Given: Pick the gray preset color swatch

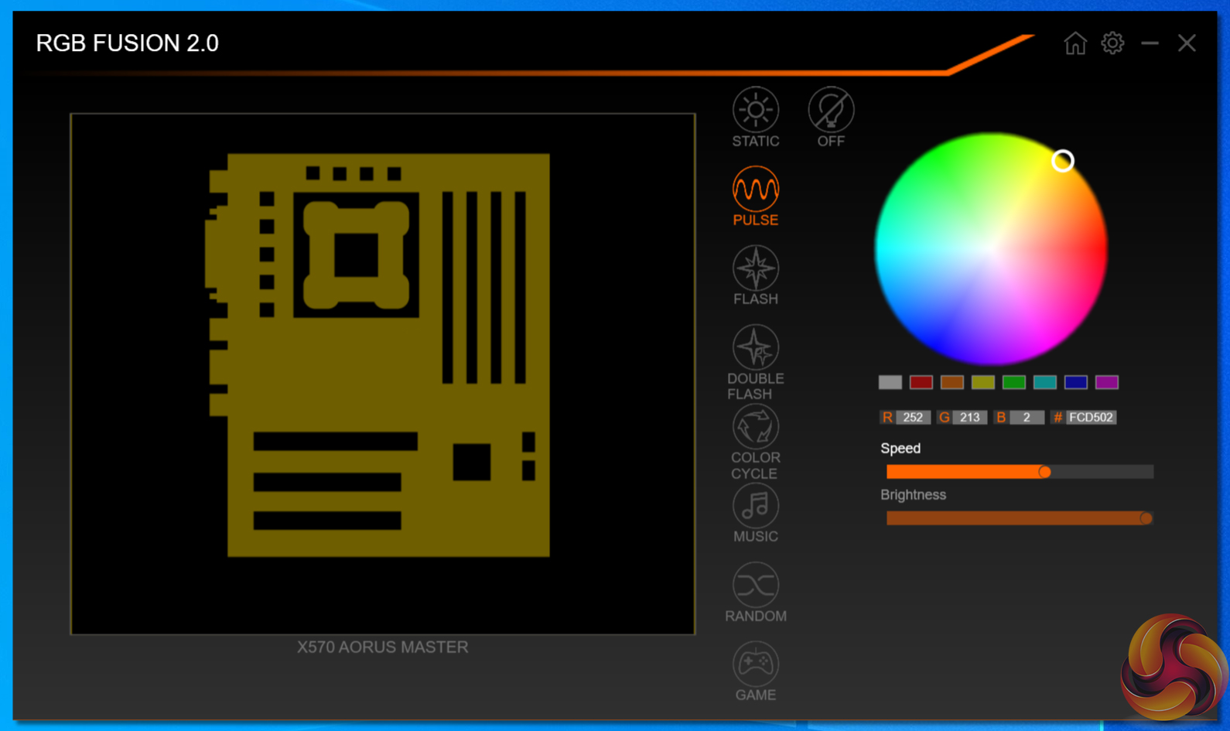Looking at the screenshot, I should (x=890, y=382).
